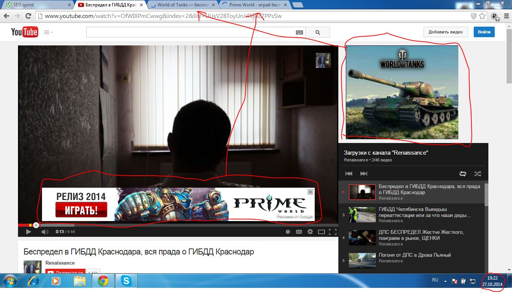
Task: Show hidden tray icons arrow
Action: coord(445,281)
